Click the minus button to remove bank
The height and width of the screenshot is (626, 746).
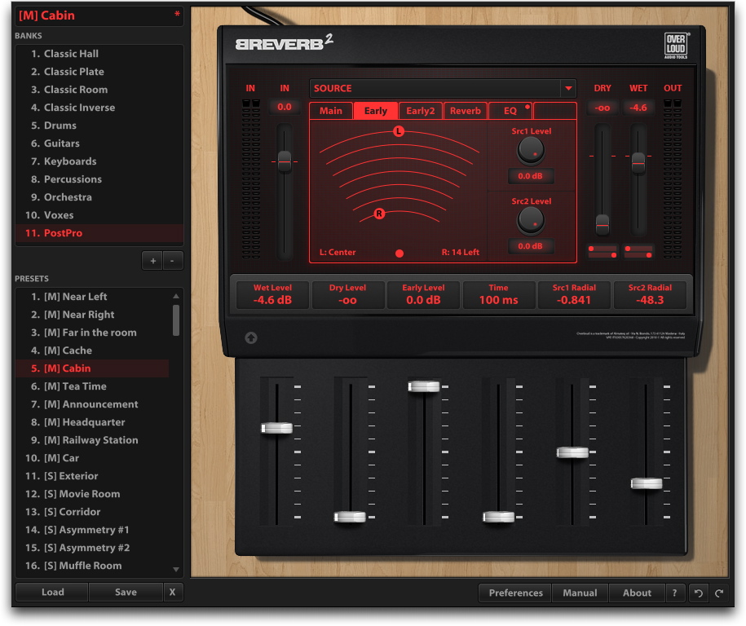[x=173, y=261]
